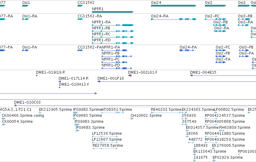Click the 191675 feature label
256x162 pixels.
tap(200, 158)
